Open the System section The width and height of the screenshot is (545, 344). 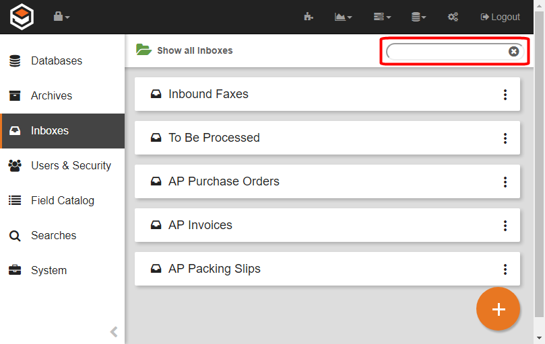click(49, 271)
